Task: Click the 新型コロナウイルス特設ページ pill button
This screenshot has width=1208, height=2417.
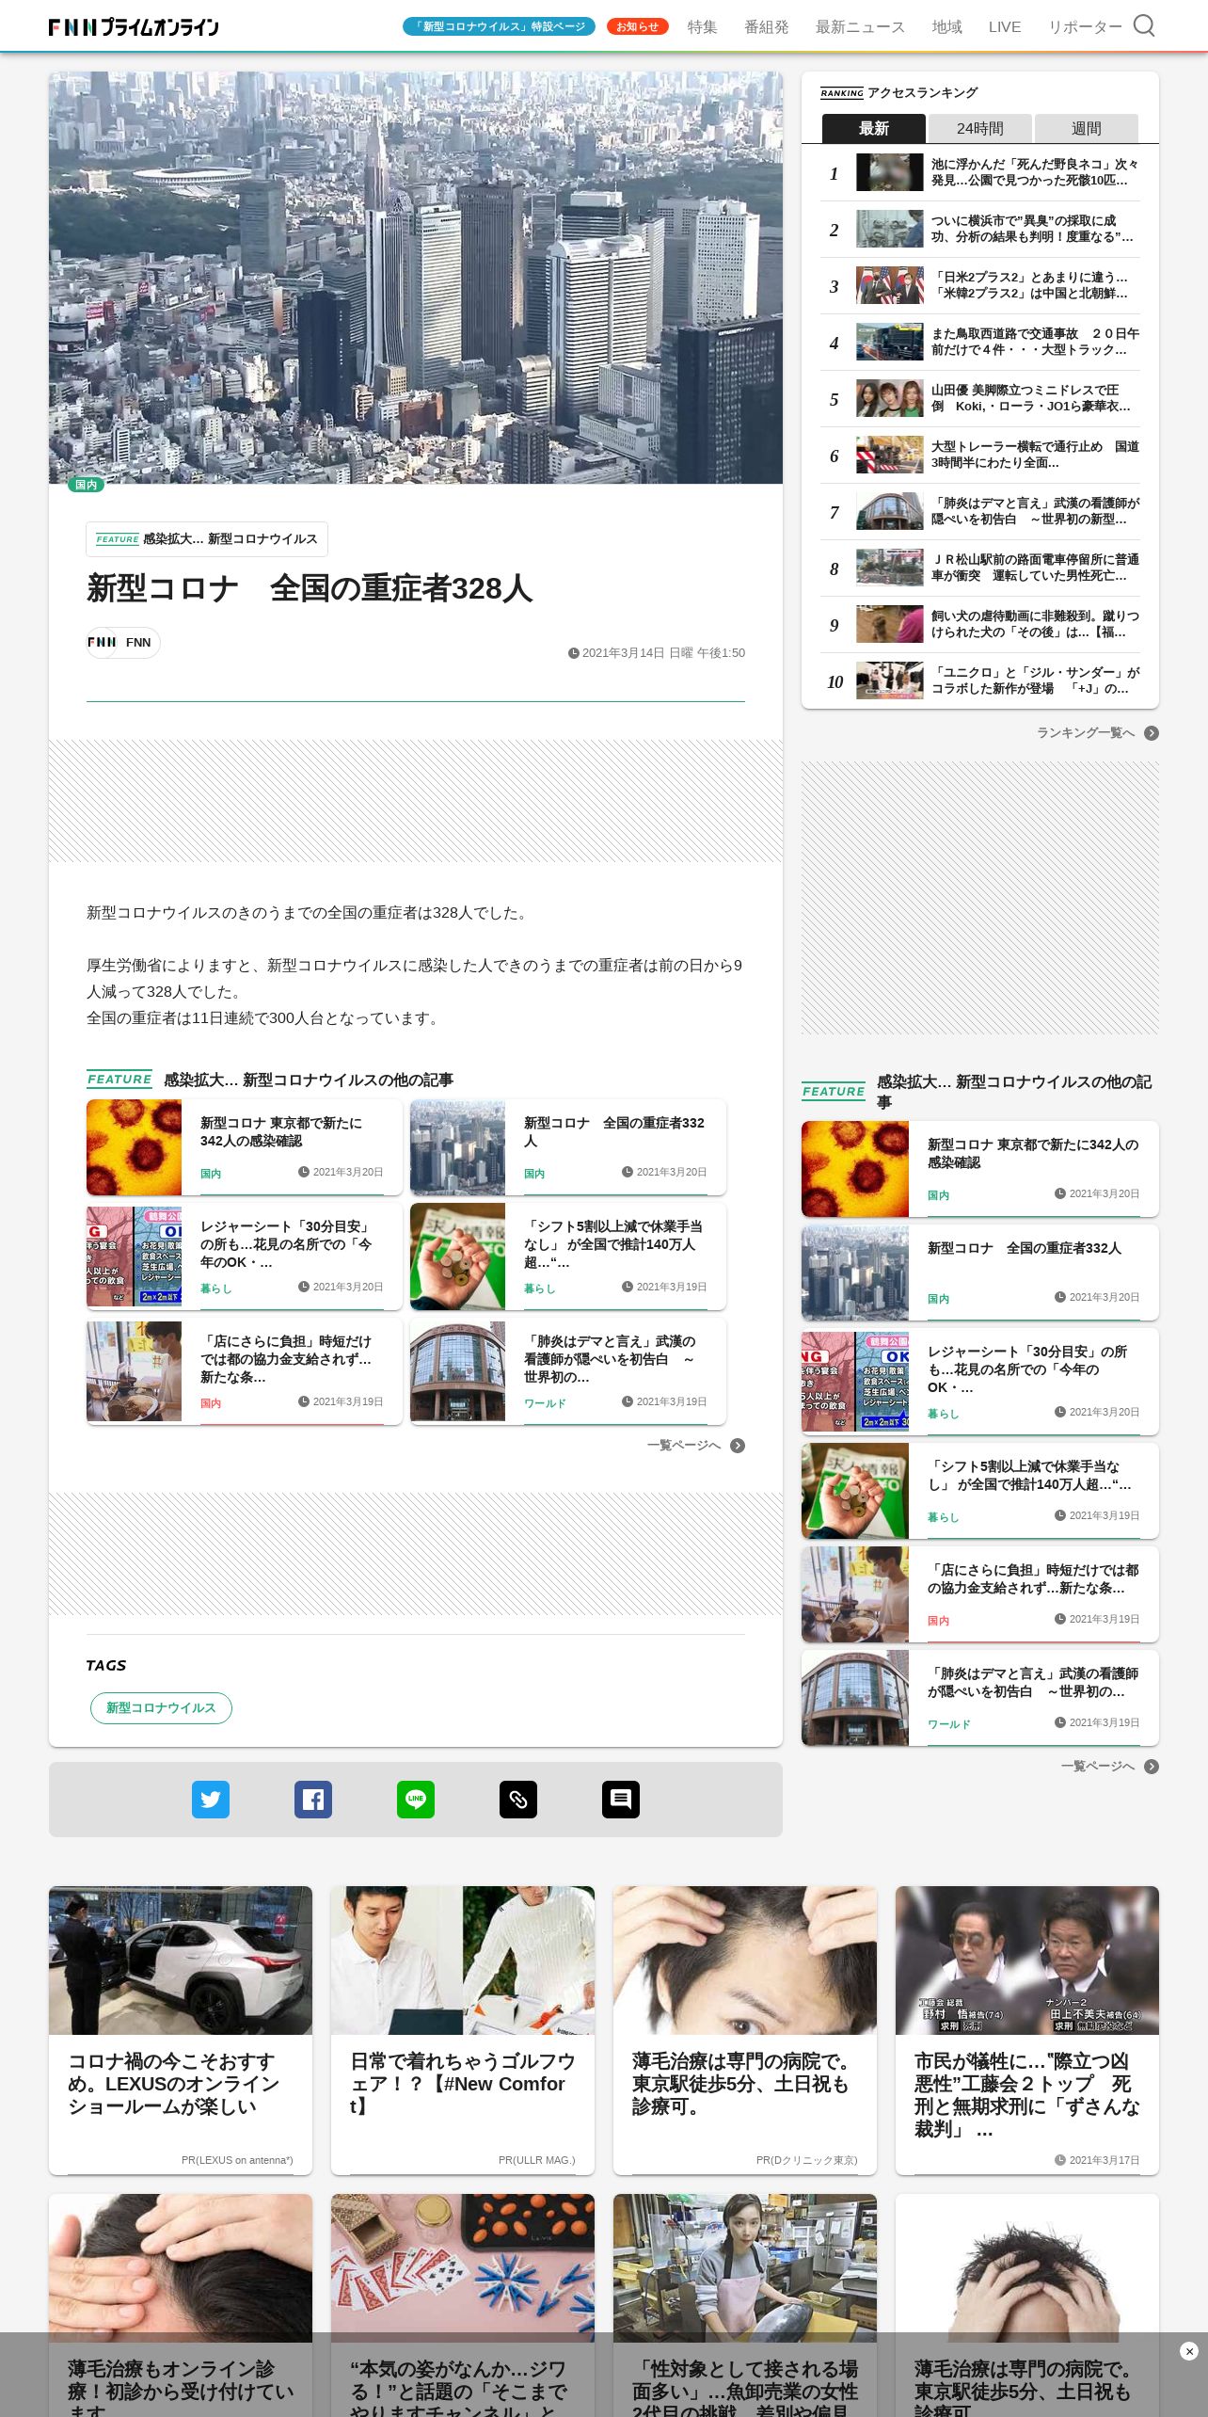Action: [x=500, y=26]
